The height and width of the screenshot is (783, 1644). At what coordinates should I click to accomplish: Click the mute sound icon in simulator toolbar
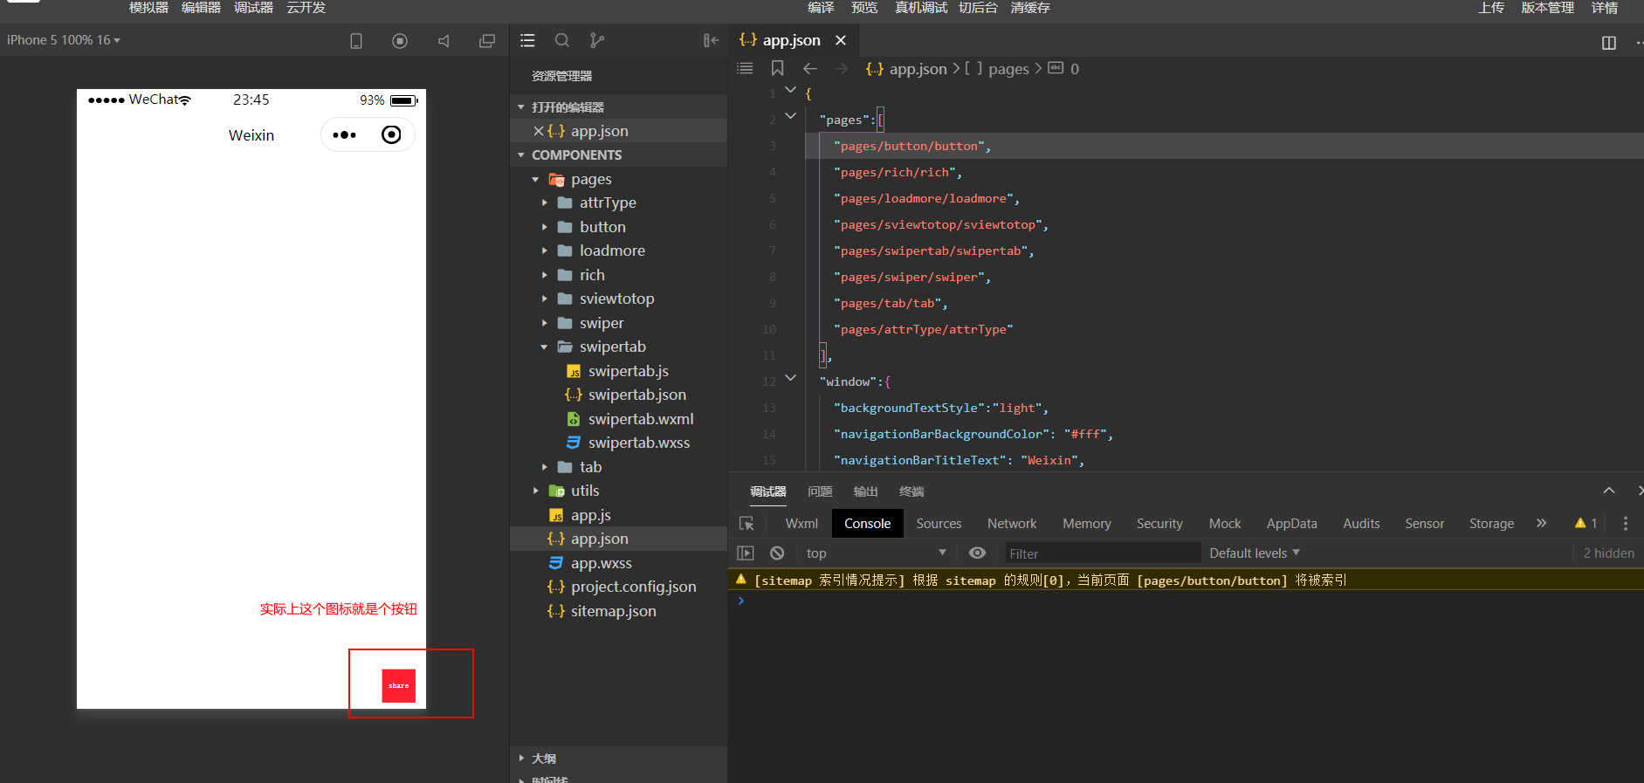[x=444, y=41]
